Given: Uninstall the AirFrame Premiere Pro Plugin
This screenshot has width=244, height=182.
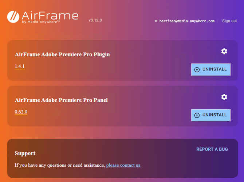Looking at the screenshot, I should [x=211, y=69].
